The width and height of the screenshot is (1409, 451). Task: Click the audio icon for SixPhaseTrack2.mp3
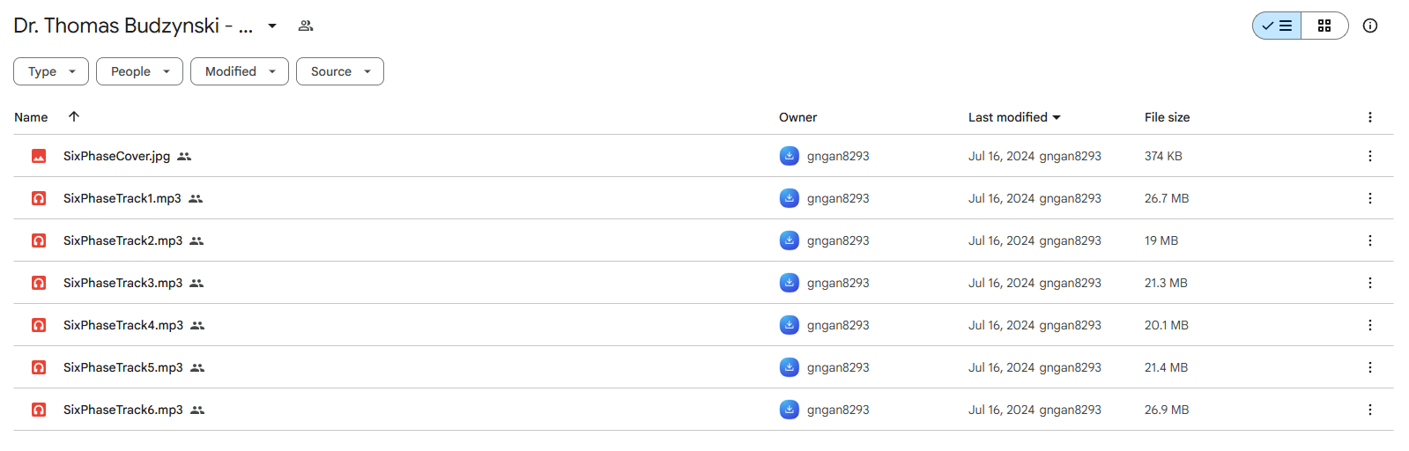coord(39,240)
